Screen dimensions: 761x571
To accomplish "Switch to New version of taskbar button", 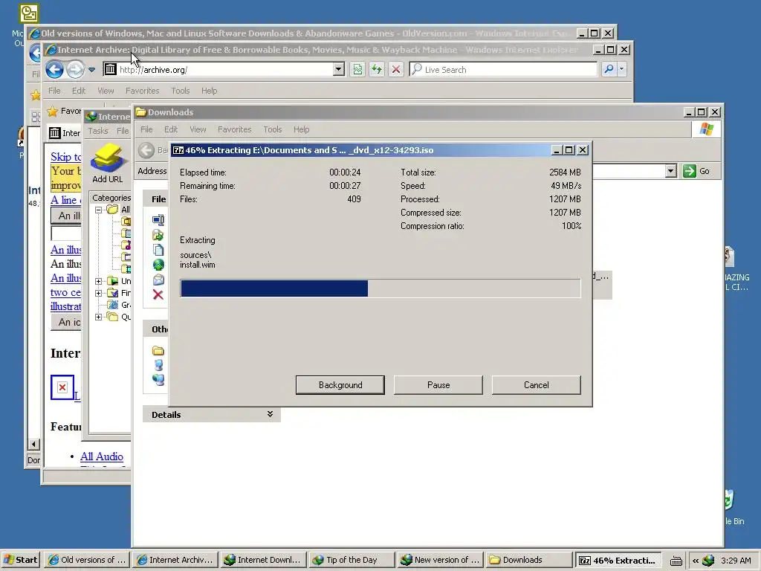I will coord(440,560).
